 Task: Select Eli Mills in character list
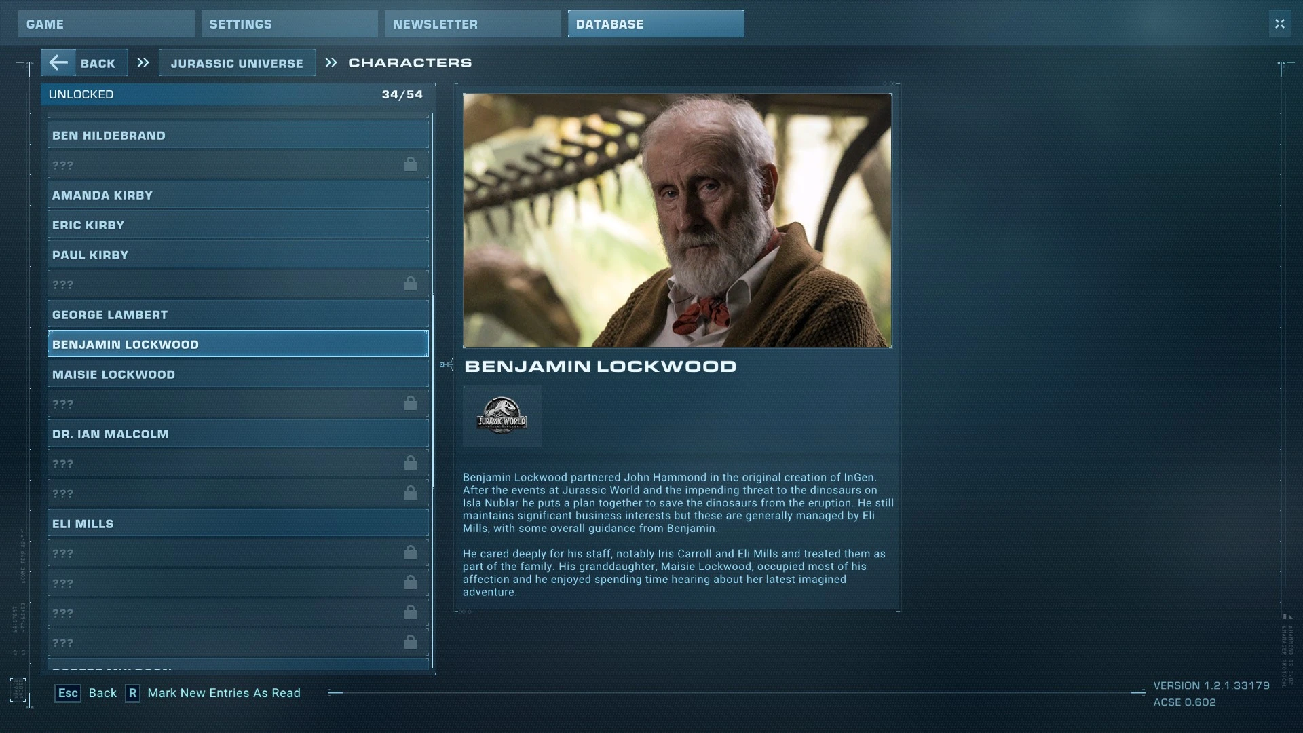point(238,523)
